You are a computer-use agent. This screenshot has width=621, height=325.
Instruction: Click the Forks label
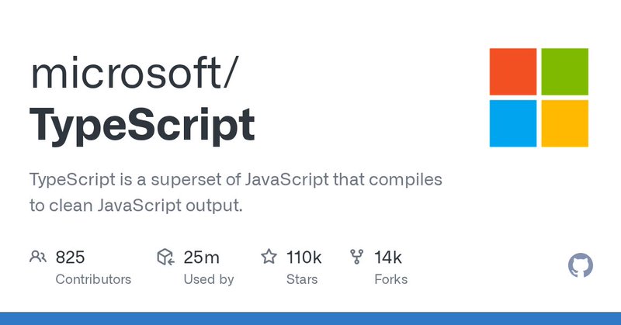(x=391, y=279)
